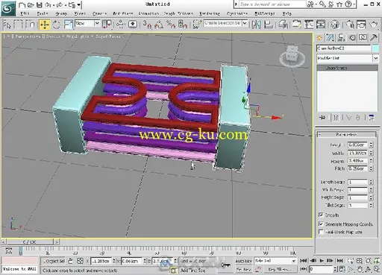The image size is (382, 275).
Task: Open the Selected key filter dropdown
Action: 294,261
